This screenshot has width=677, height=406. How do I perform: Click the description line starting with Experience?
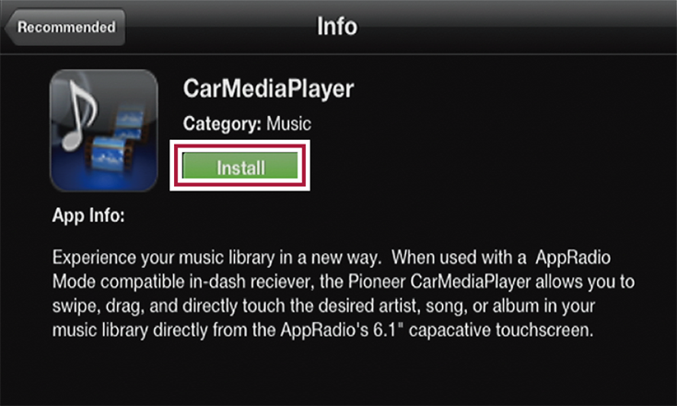332,258
